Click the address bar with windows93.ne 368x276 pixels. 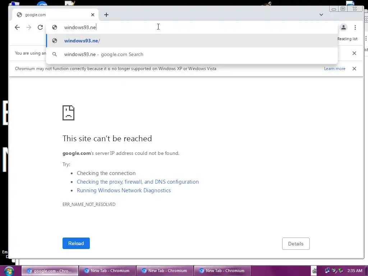coord(192,27)
